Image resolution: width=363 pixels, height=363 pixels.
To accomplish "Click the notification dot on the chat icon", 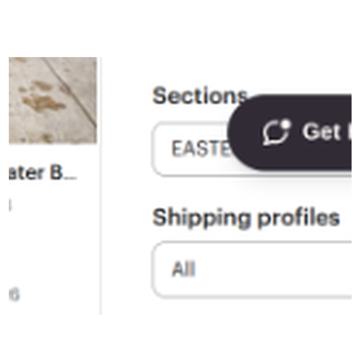I will [286, 124].
